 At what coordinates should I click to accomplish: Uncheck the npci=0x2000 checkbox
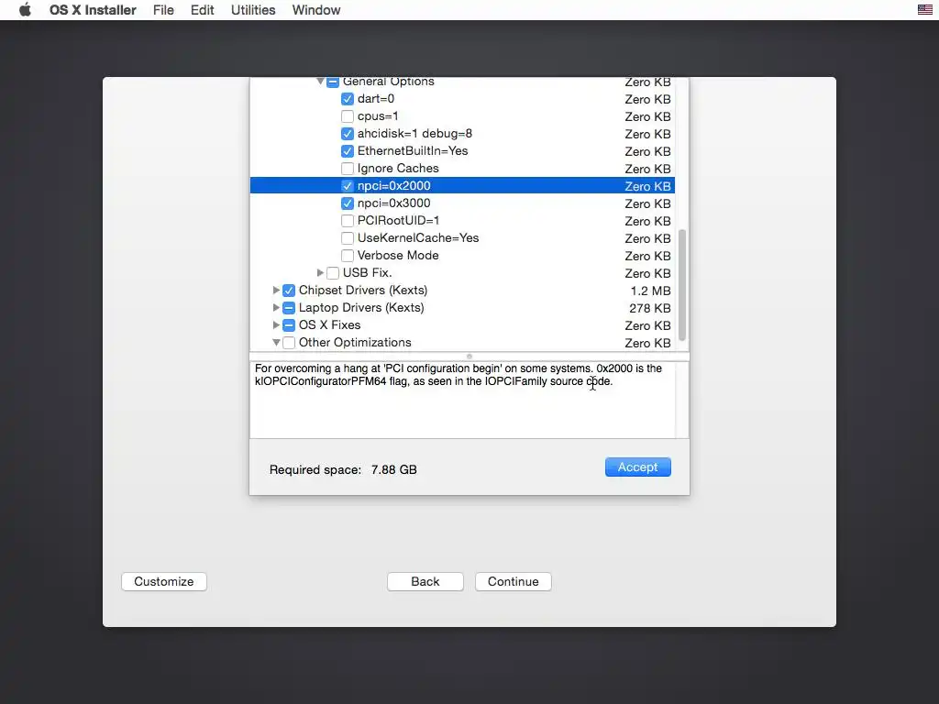pos(348,185)
